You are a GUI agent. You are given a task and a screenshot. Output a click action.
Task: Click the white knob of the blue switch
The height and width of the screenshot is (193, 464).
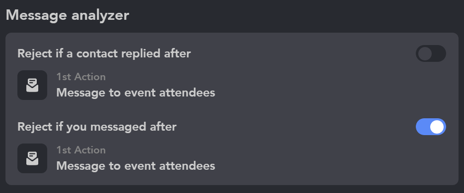point(437,127)
